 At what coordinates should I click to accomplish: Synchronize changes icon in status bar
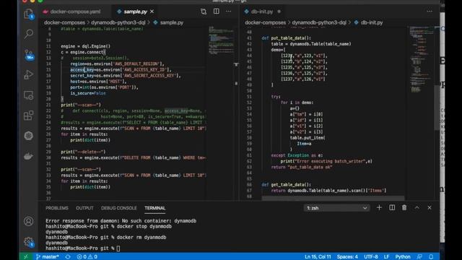(68, 257)
